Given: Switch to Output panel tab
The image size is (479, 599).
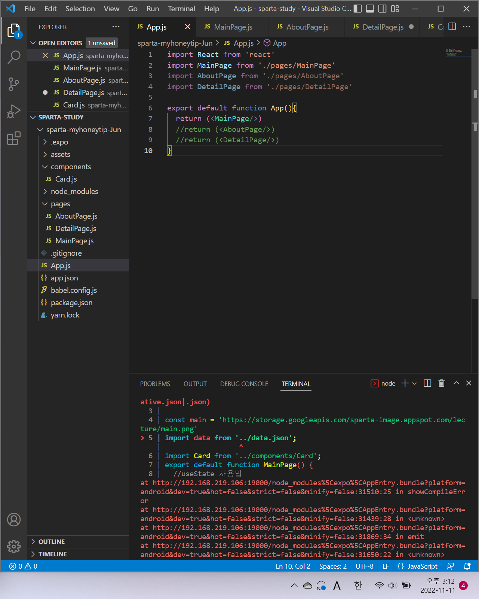Looking at the screenshot, I should [x=195, y=384].
